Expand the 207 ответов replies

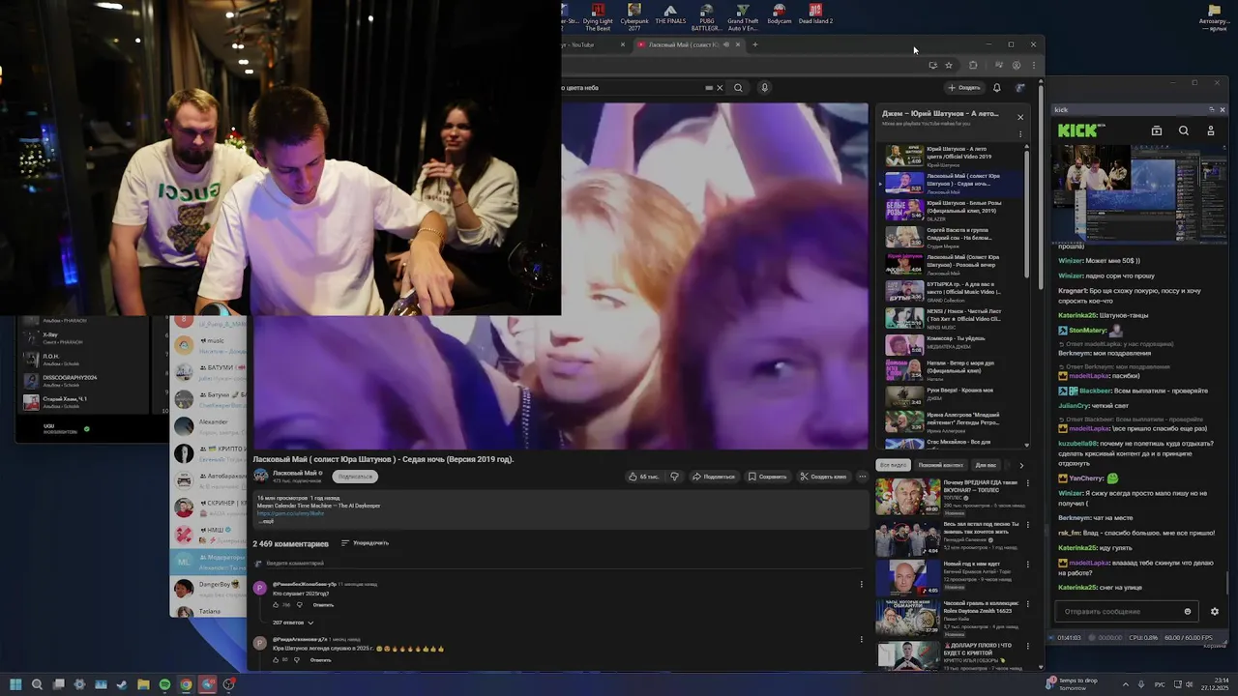[293, 623]
